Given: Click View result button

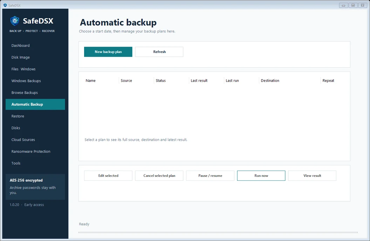Looking at the screenshot, I should tap(312, 176).
